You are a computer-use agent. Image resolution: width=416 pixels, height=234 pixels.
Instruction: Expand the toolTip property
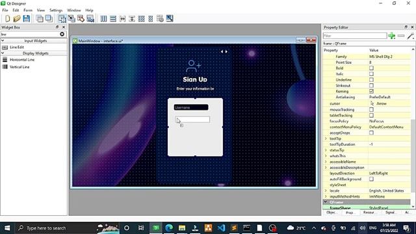tap(326, 138)
